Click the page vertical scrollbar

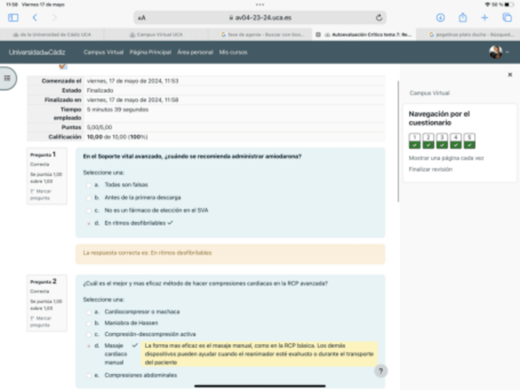pos(399,141)
